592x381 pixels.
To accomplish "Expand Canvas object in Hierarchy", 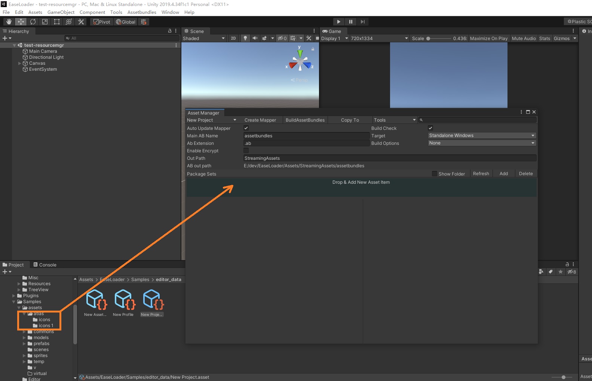I will (x=20, y=63).
